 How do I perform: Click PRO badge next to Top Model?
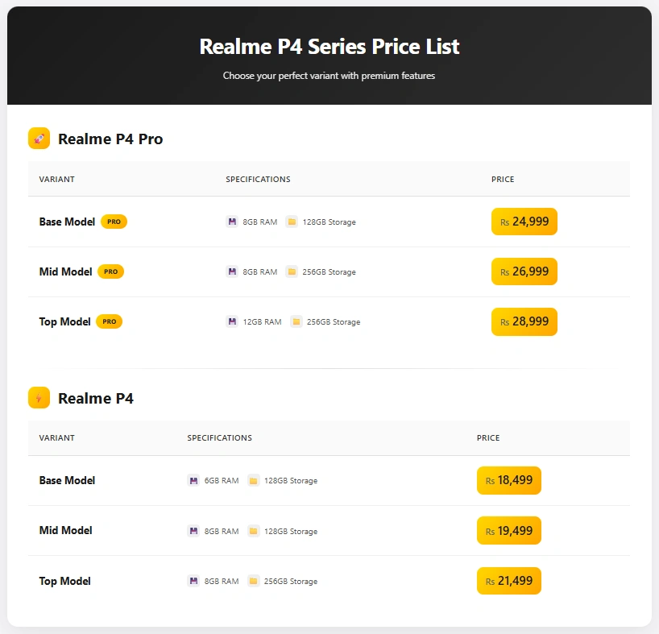(x=110, y=321)
